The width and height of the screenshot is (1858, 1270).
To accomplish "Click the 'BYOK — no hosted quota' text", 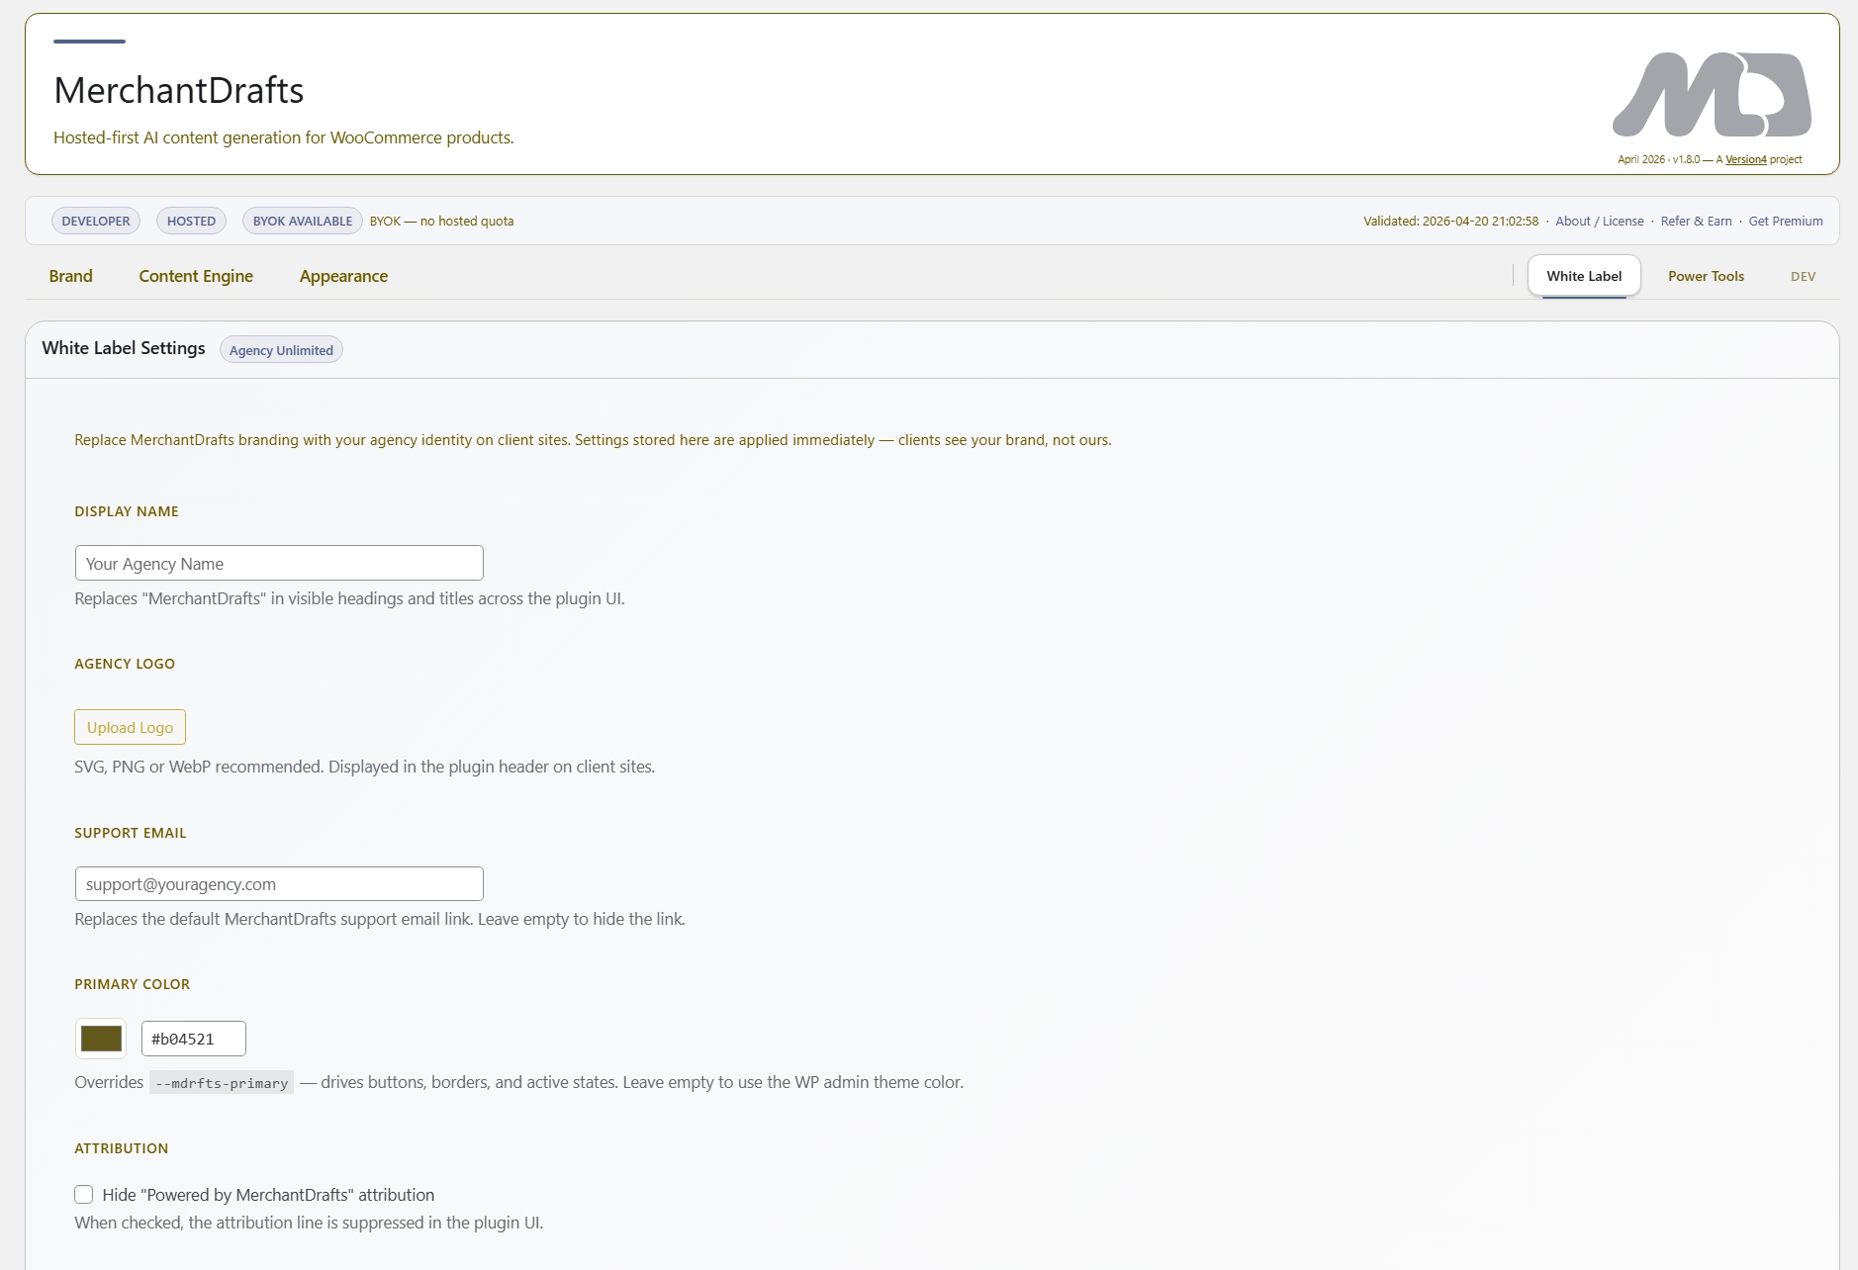I will (x=441, y=221).
